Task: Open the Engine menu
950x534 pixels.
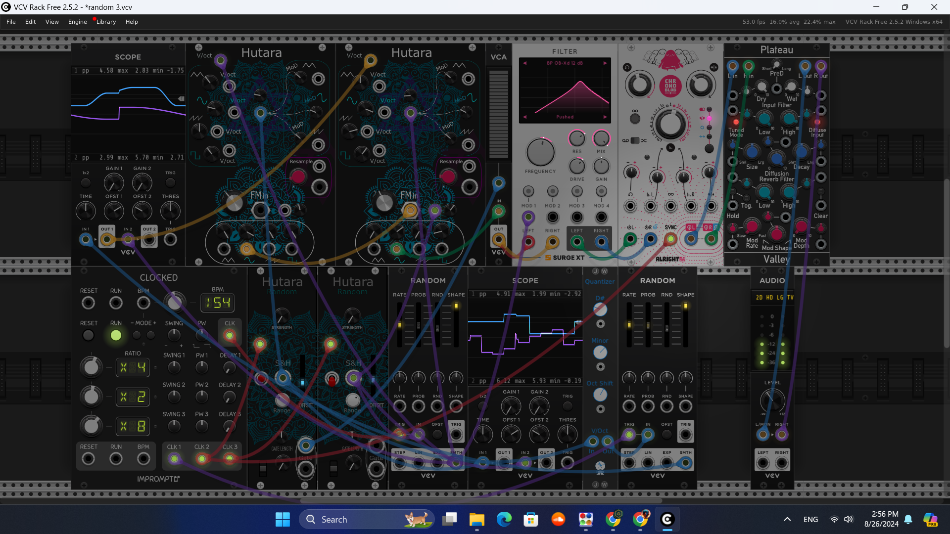Action: coord(77,22)
